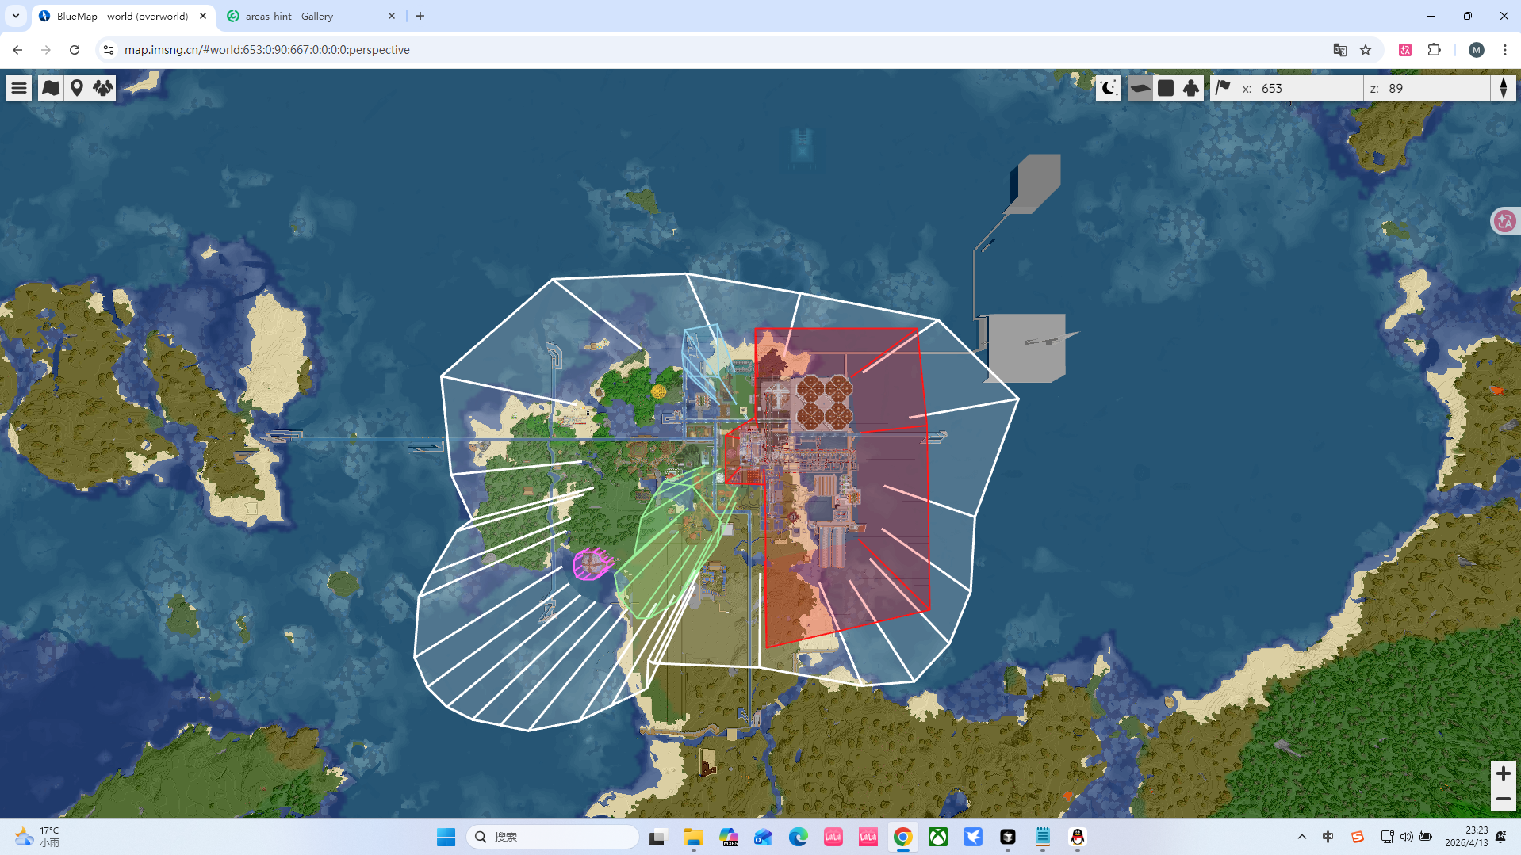The image size is (1521, 855).
Task: Open the BlueMap hamburger menu
Action: click(x=19, y=88)
